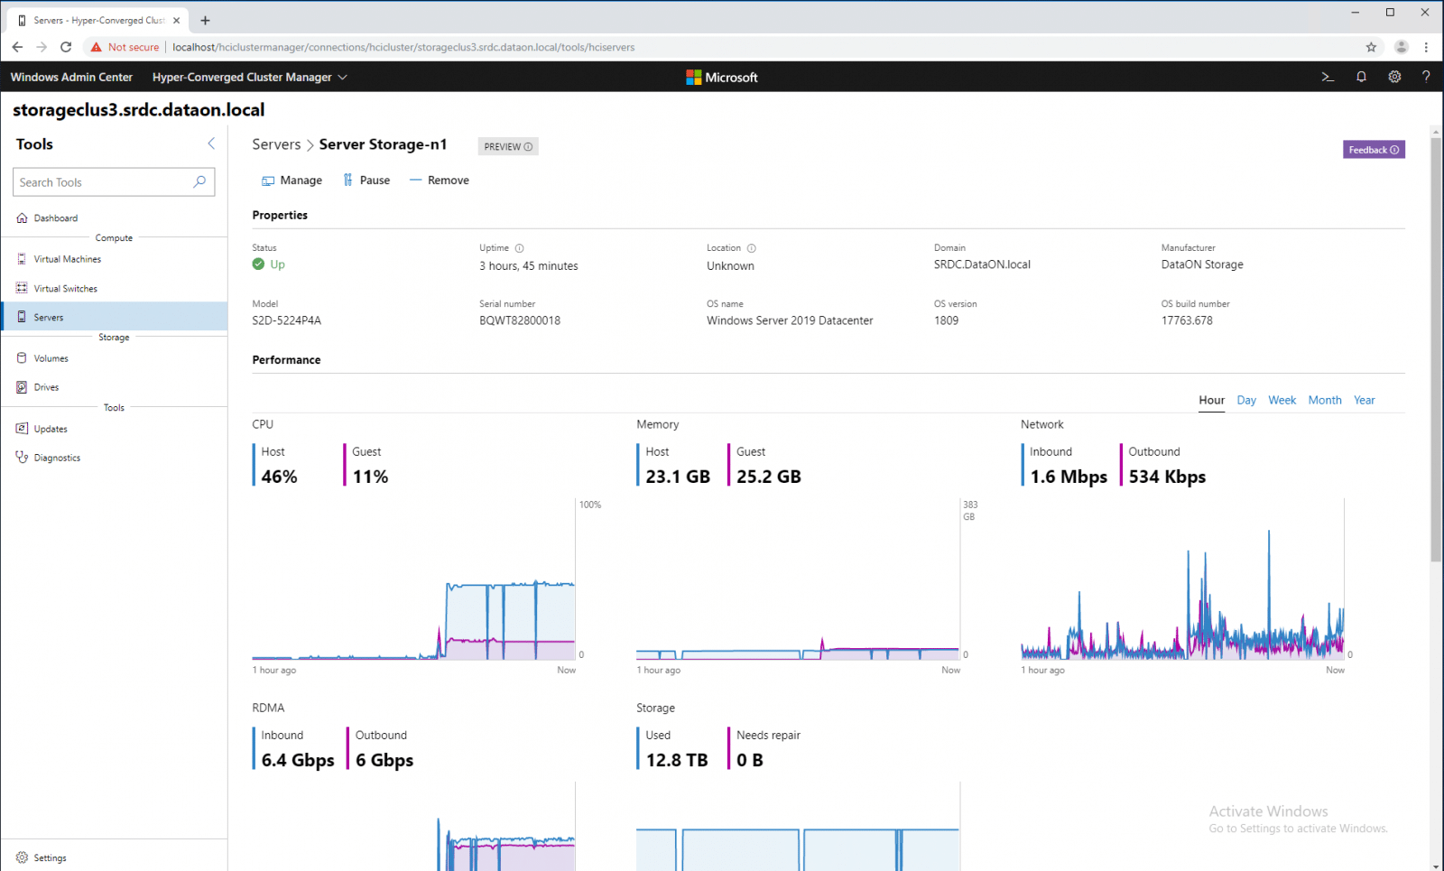The height and width of the screenshot is (871, 1444).
Task: Click the green Up status icon
Action: pyautogui.click(x=258, y=264)
